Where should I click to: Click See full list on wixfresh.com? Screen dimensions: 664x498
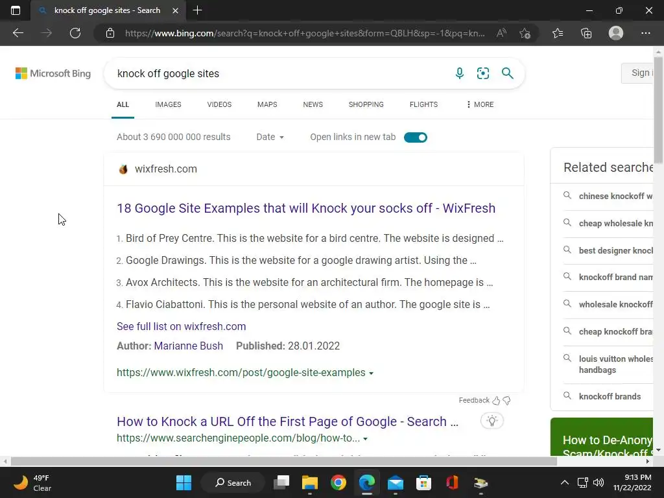[x=182, y=327]
